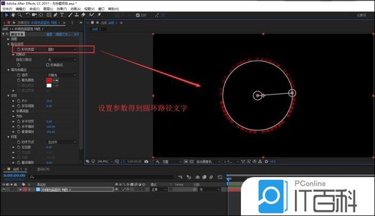Image resolution: width=375 pixels, height=216 pixels.
Task: Toggle stopwatch for 填充颜色 property
Action: point(19,80)
